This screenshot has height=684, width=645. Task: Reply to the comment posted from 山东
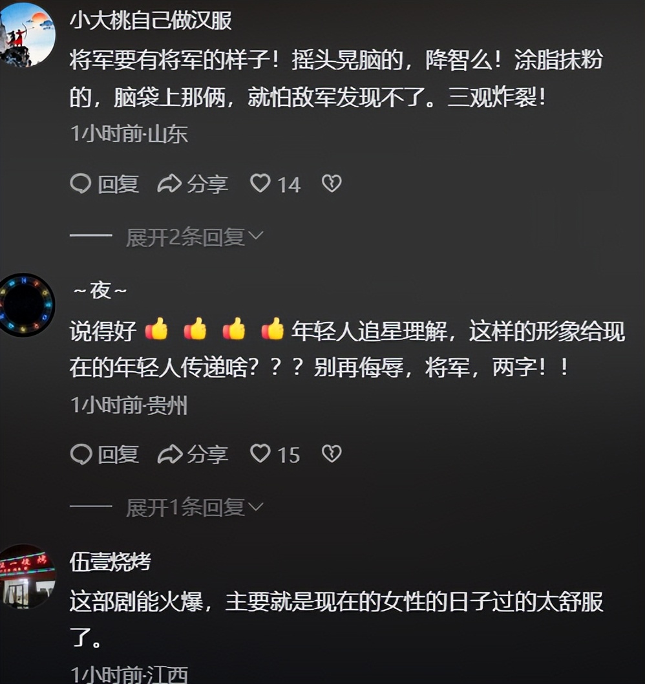pos(105,184)
